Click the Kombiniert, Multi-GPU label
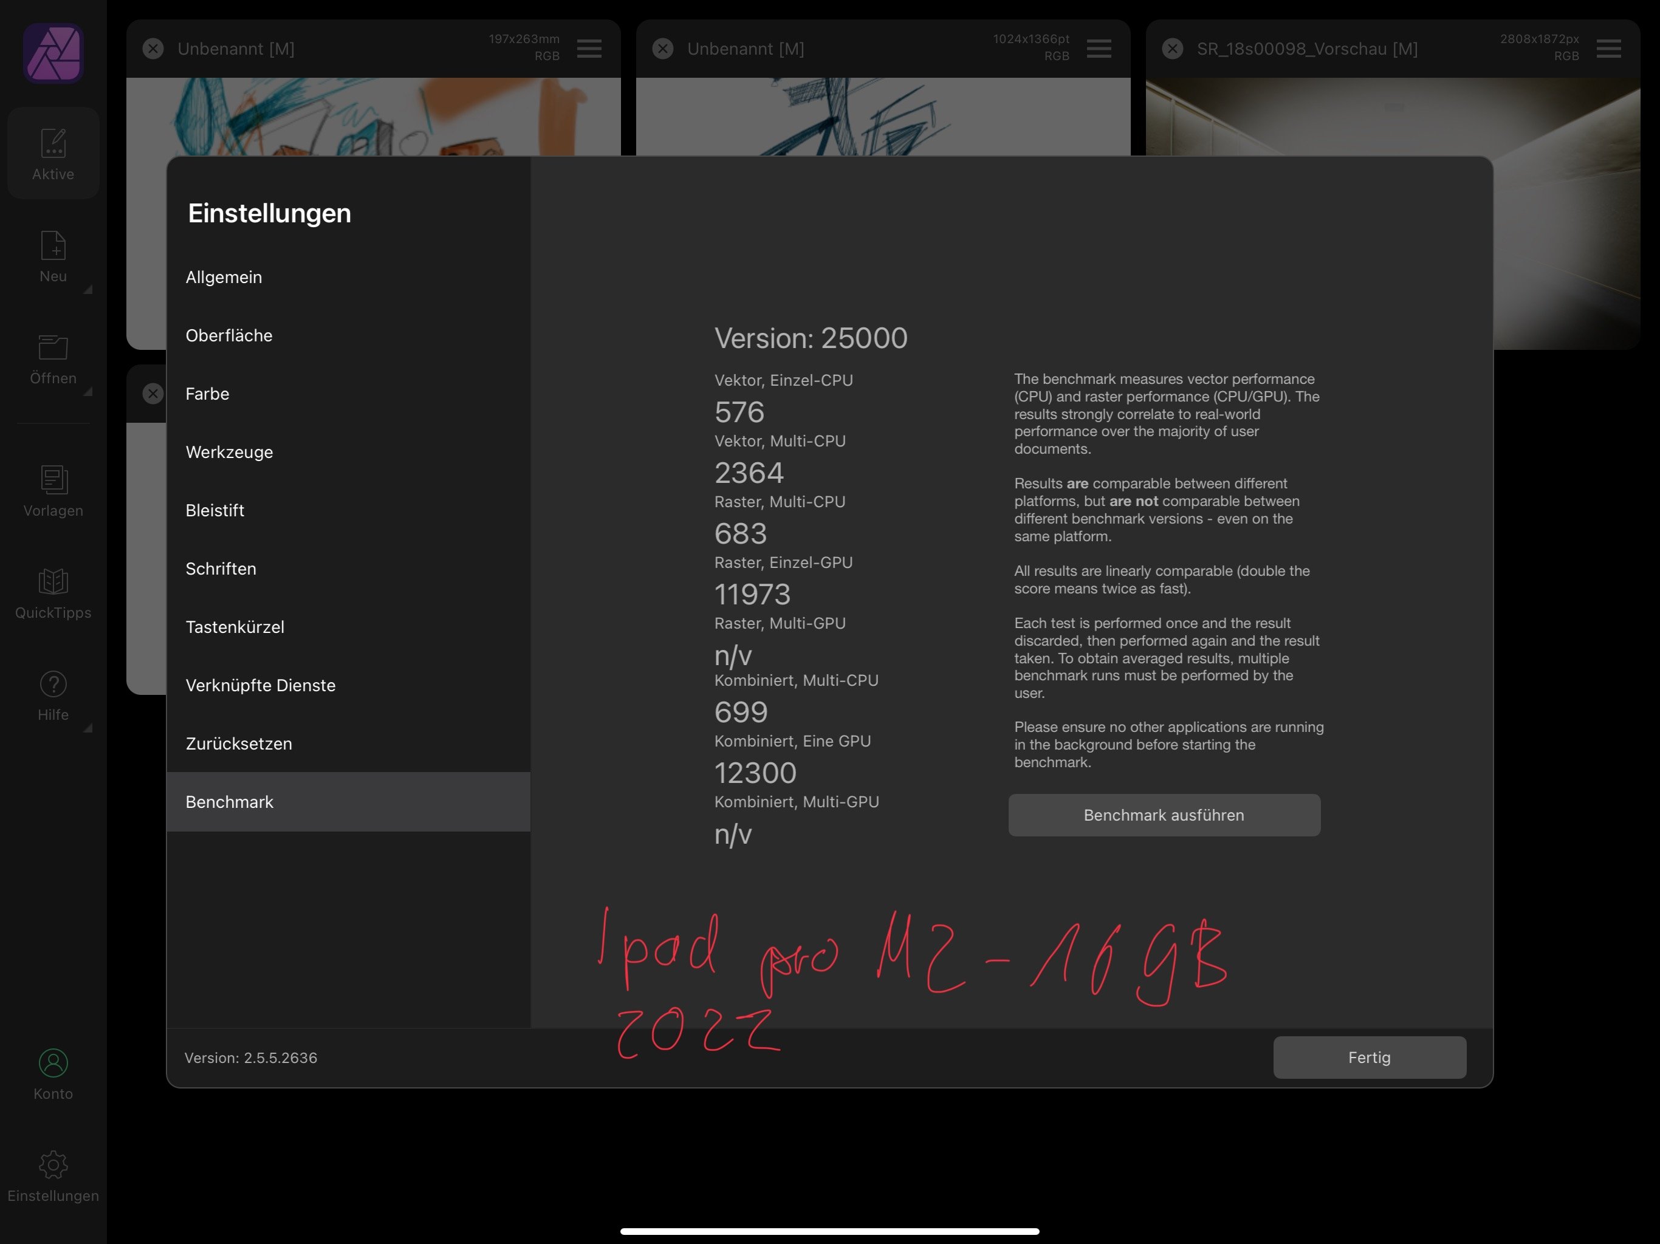Screen dimensions: 1660x1244 pyautogui.click(x=796, y=802)
